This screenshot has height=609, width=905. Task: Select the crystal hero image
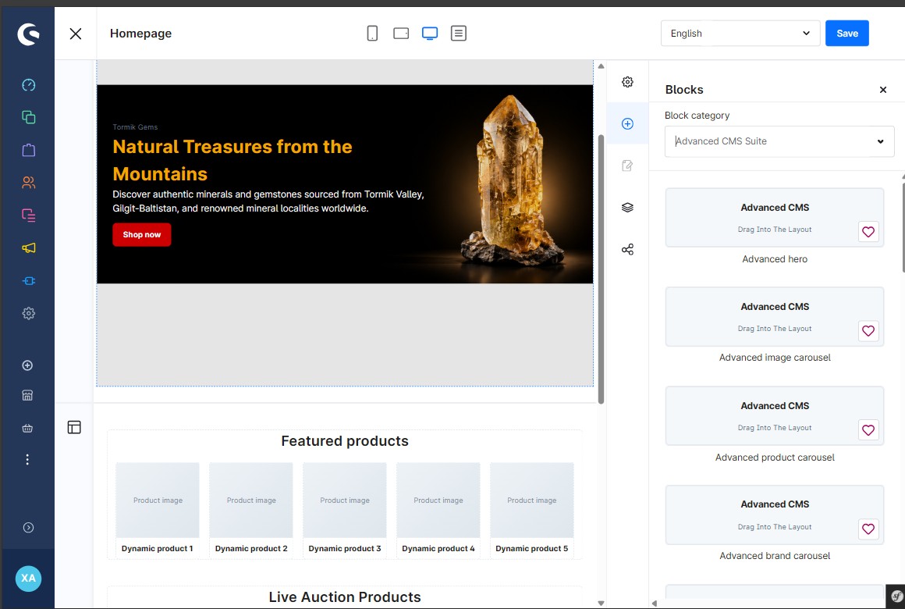511,182
